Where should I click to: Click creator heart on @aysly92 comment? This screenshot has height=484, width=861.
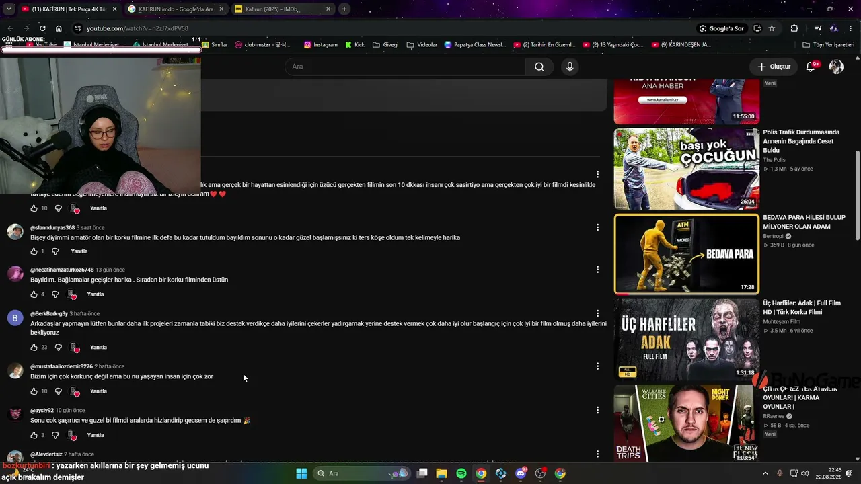pos(71,435)
